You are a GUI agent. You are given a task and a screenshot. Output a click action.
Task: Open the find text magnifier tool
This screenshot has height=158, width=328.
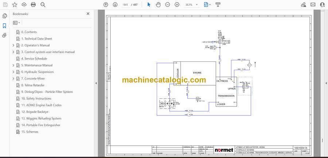tap(43, 5)
